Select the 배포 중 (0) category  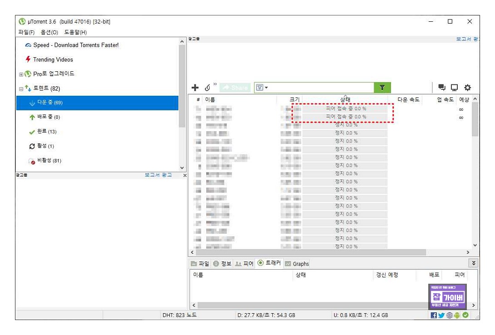pos(49,117)
